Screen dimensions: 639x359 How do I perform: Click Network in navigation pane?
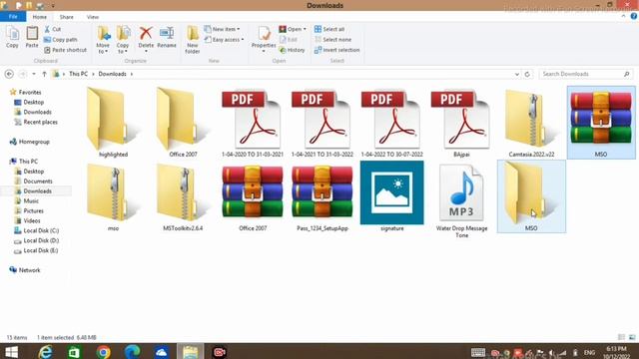(x=29, y=270)
